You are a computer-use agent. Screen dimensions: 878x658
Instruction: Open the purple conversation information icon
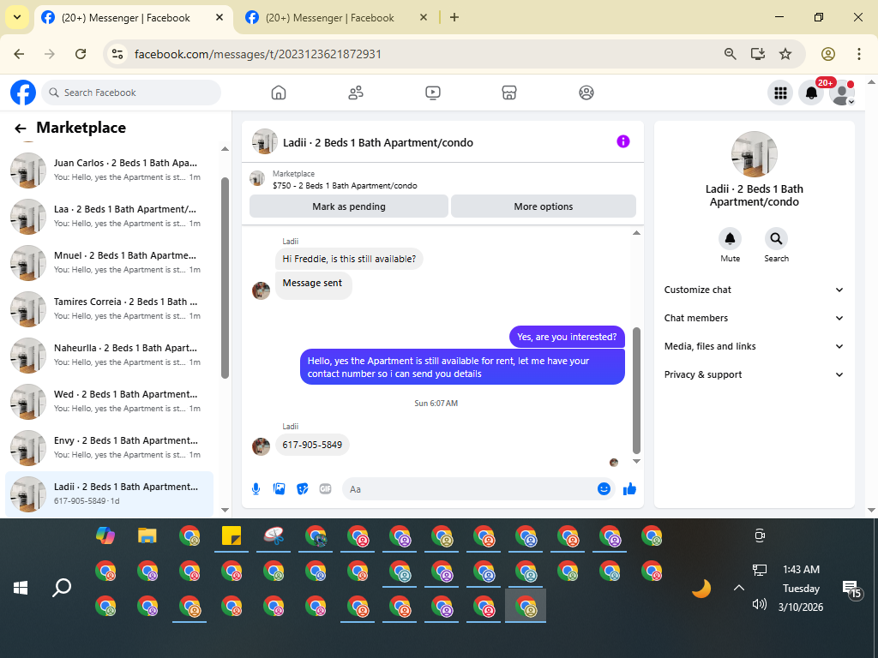click(x=623, y=141)
